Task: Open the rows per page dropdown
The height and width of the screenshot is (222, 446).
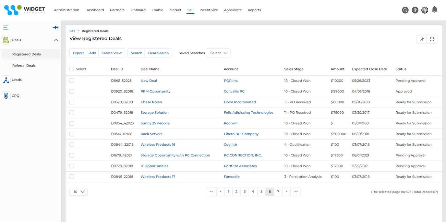Action: (x=78, y=192)
